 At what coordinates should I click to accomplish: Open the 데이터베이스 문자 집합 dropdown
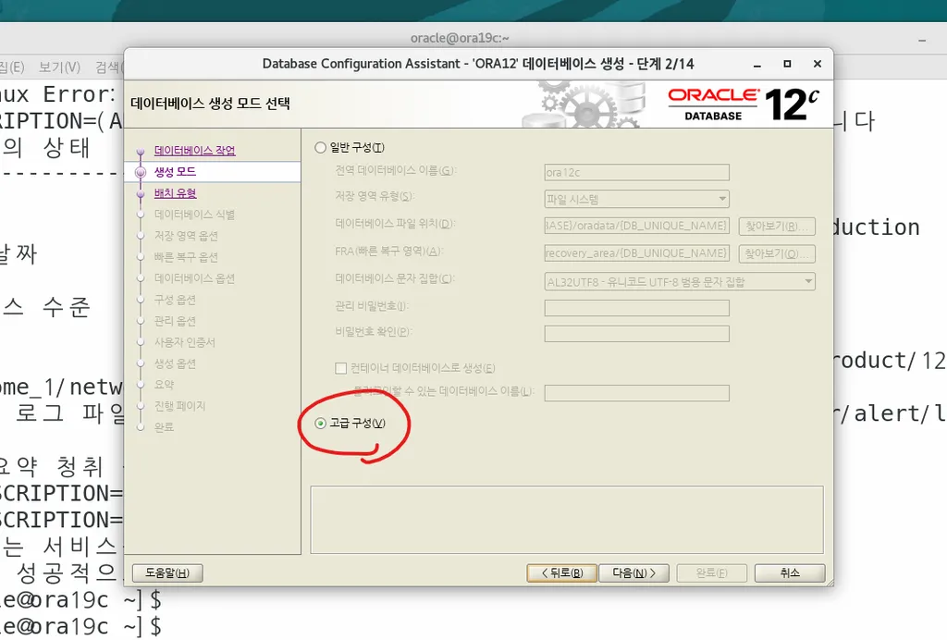680,281
